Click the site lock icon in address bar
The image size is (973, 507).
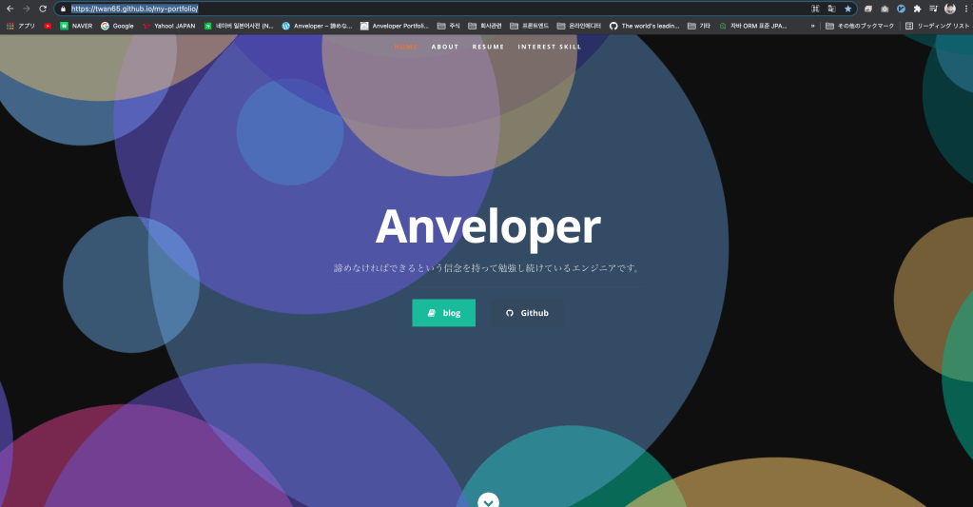point(64,9)
